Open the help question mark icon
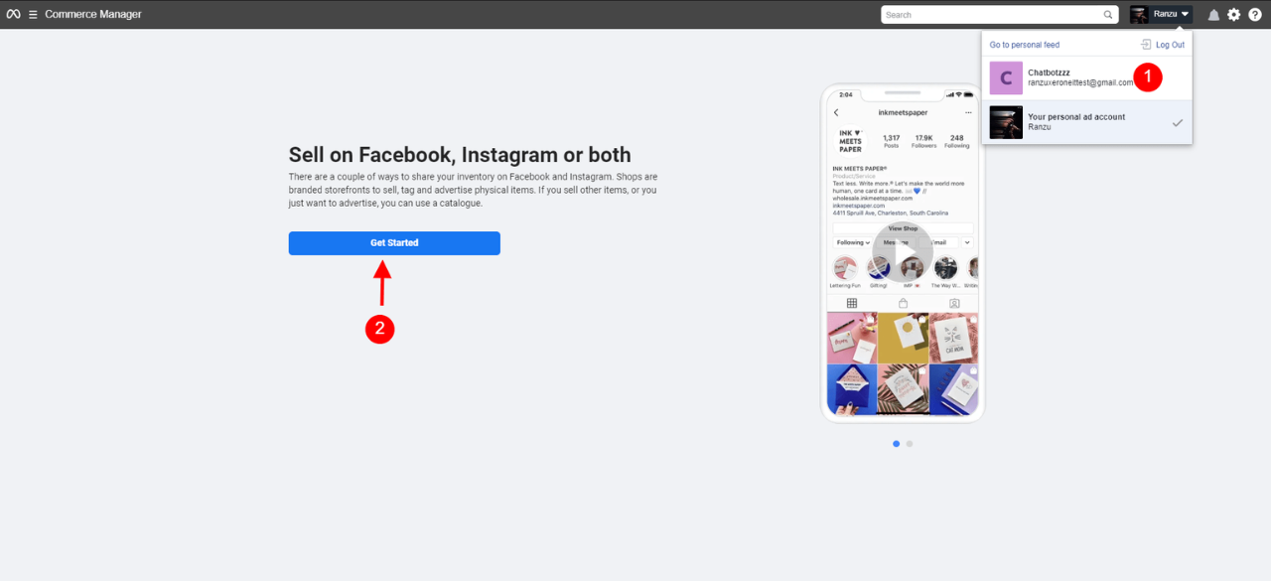The image size is (1271, 581). click(1255, 15)
